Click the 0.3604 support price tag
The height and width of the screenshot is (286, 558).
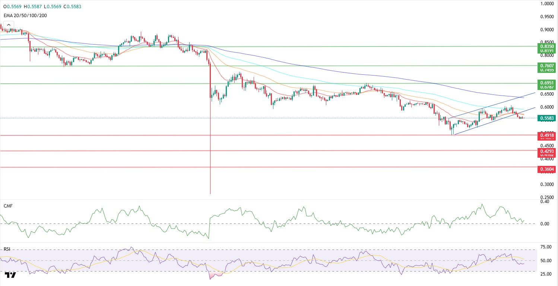click(545, 169)
